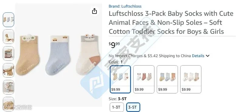Select size 3-5T
The image size is (243, 112).
[x=133, y=107]
